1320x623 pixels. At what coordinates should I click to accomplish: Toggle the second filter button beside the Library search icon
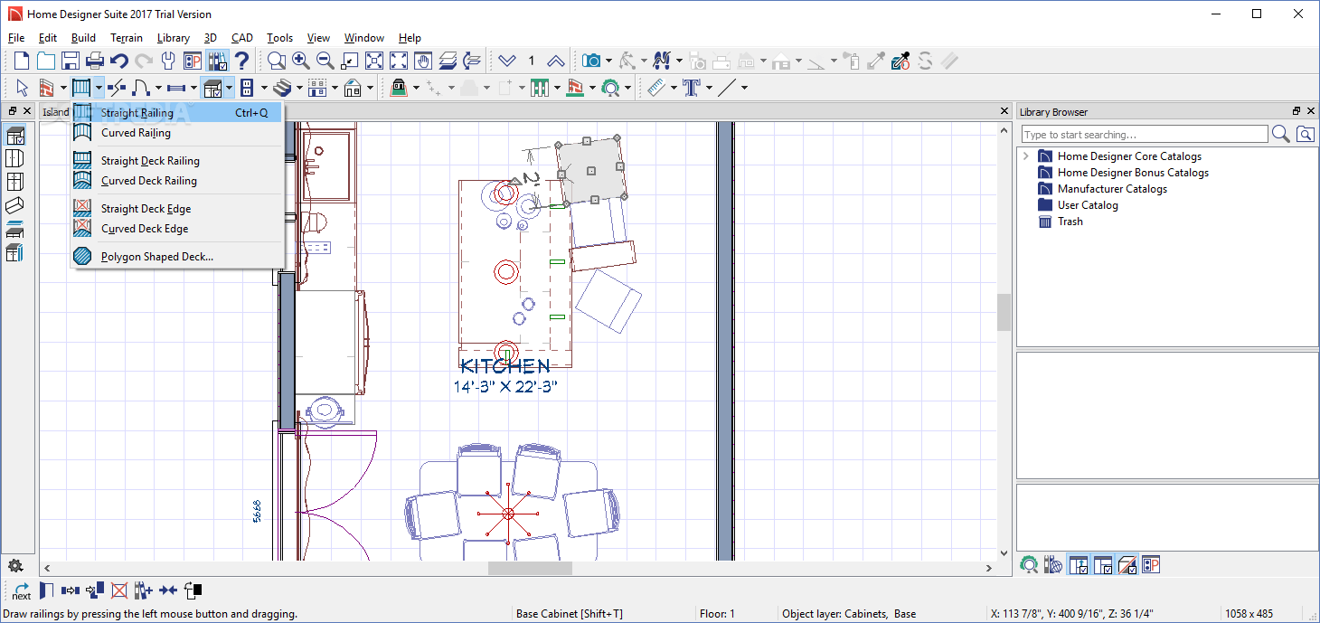pos(1102,565)
